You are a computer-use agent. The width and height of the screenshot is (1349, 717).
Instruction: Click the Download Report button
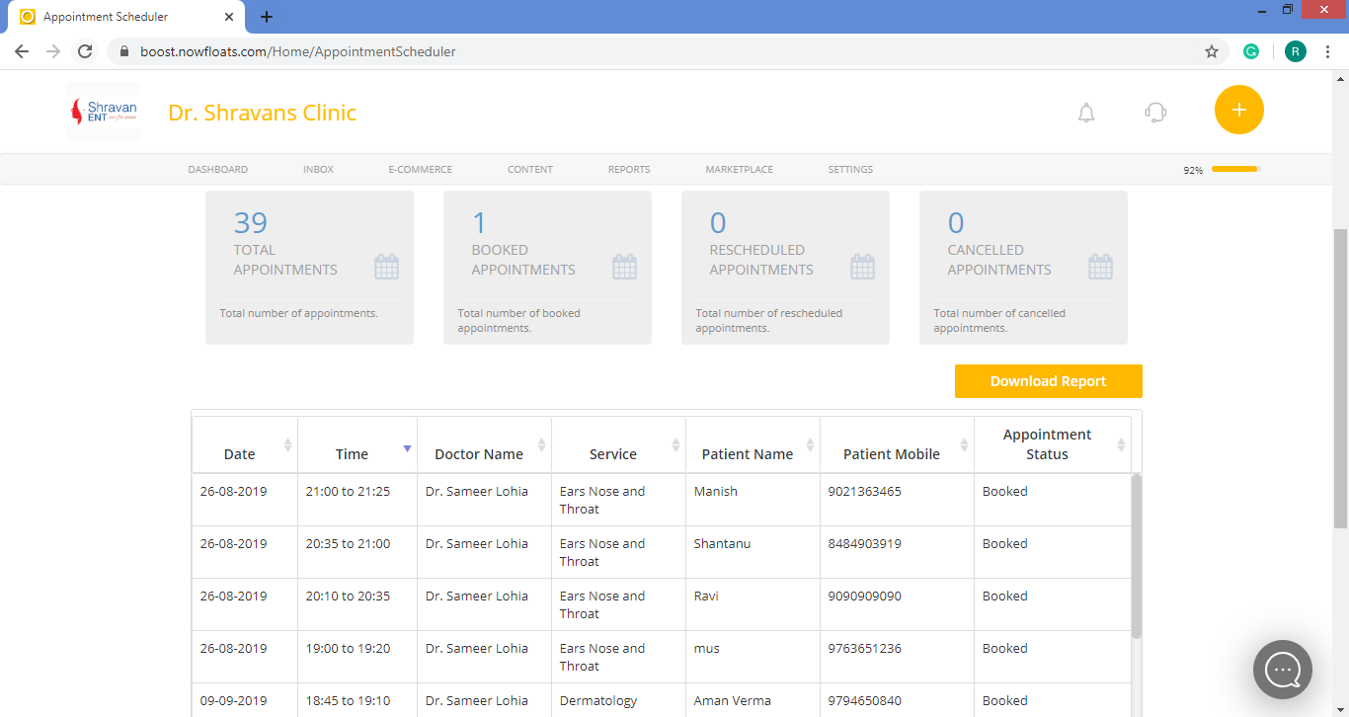[1049, 381]
